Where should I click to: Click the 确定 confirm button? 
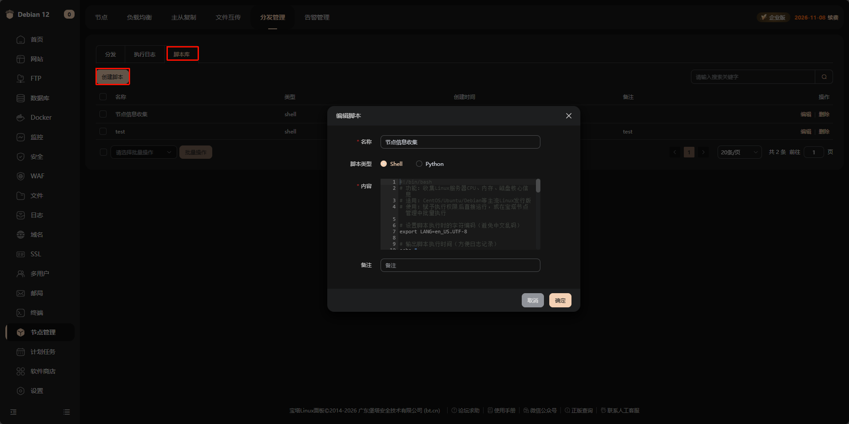pos(560,300)
